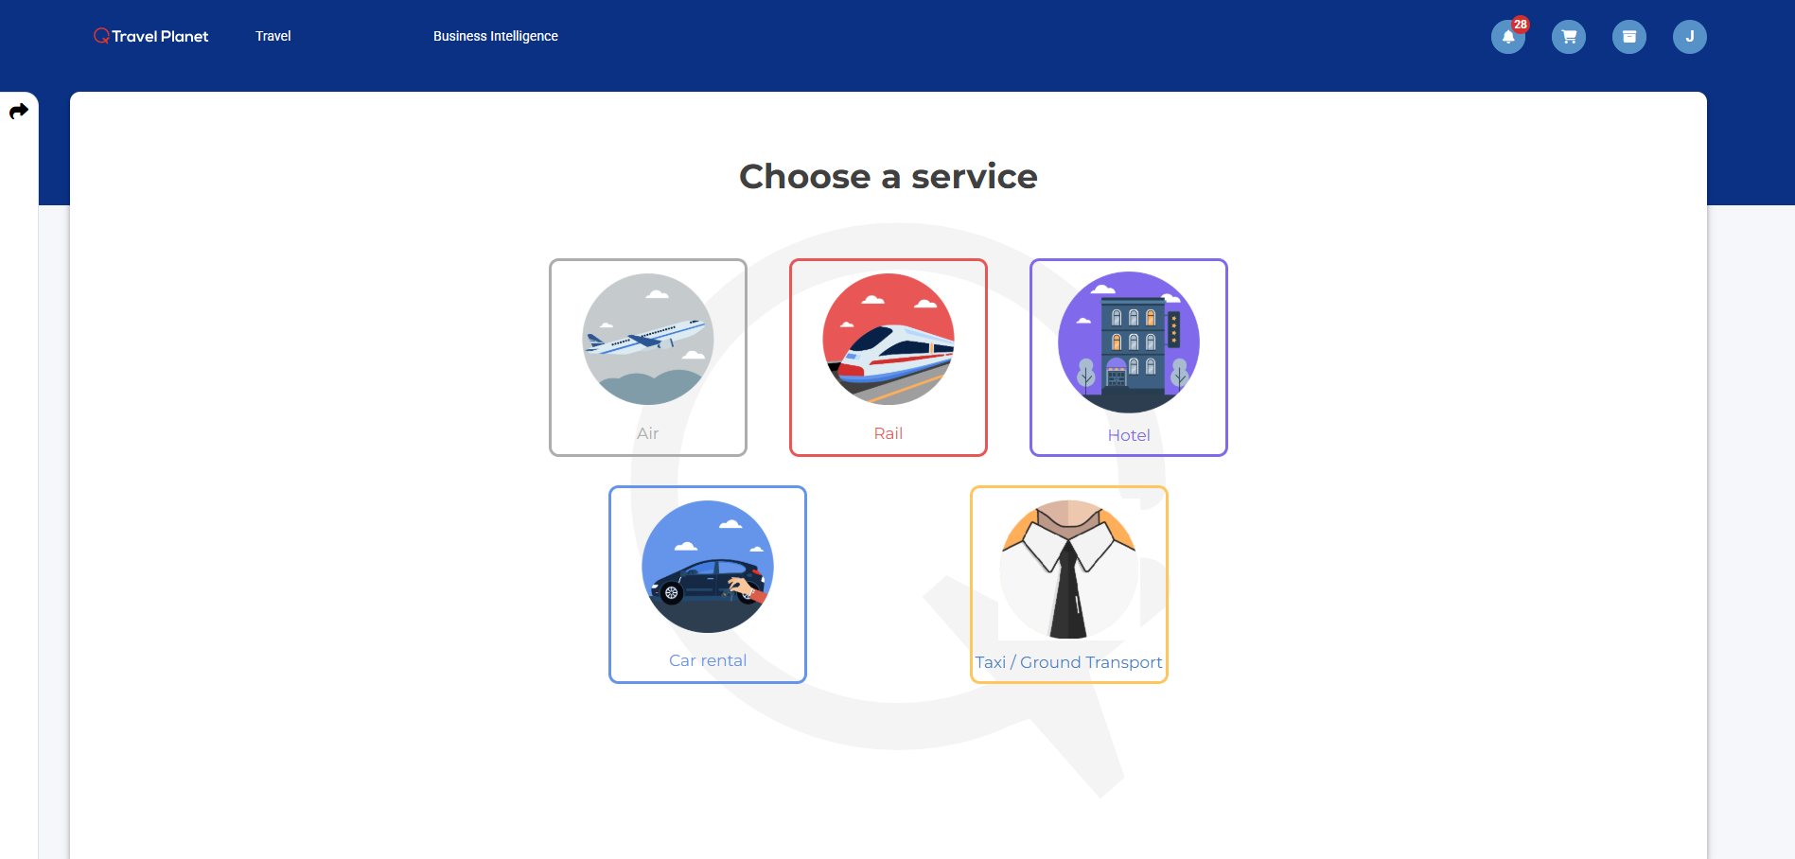Click the Choose a service heading
The height and width of the screenshot is (859, 1795).
tap(889, 176)
